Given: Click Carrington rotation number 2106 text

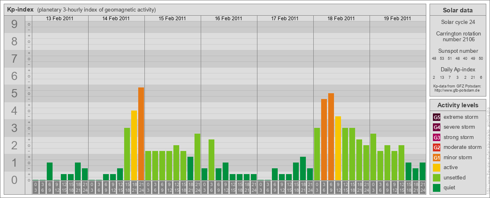Looking at the screenshot, I should tap(459, 36).
